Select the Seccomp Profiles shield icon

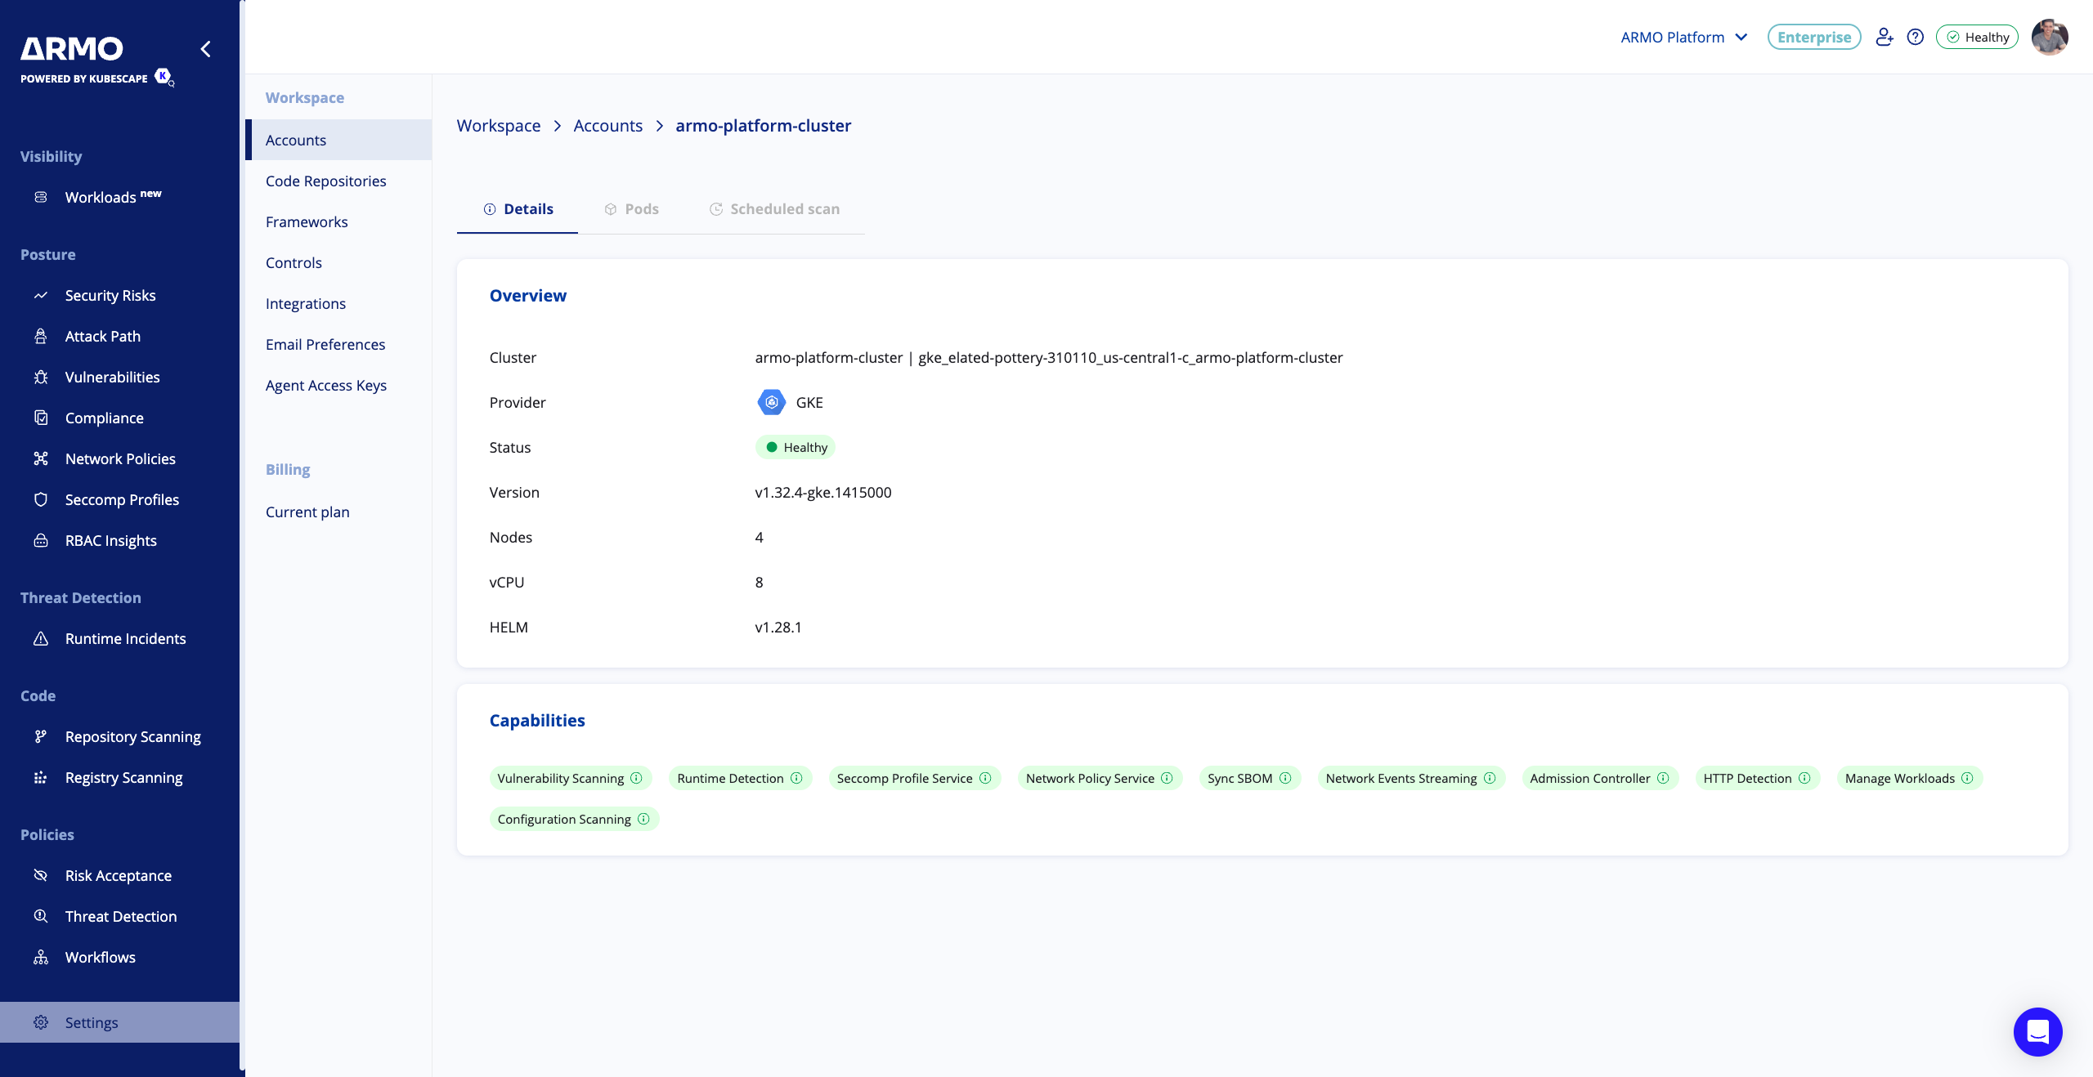[41, 499]
